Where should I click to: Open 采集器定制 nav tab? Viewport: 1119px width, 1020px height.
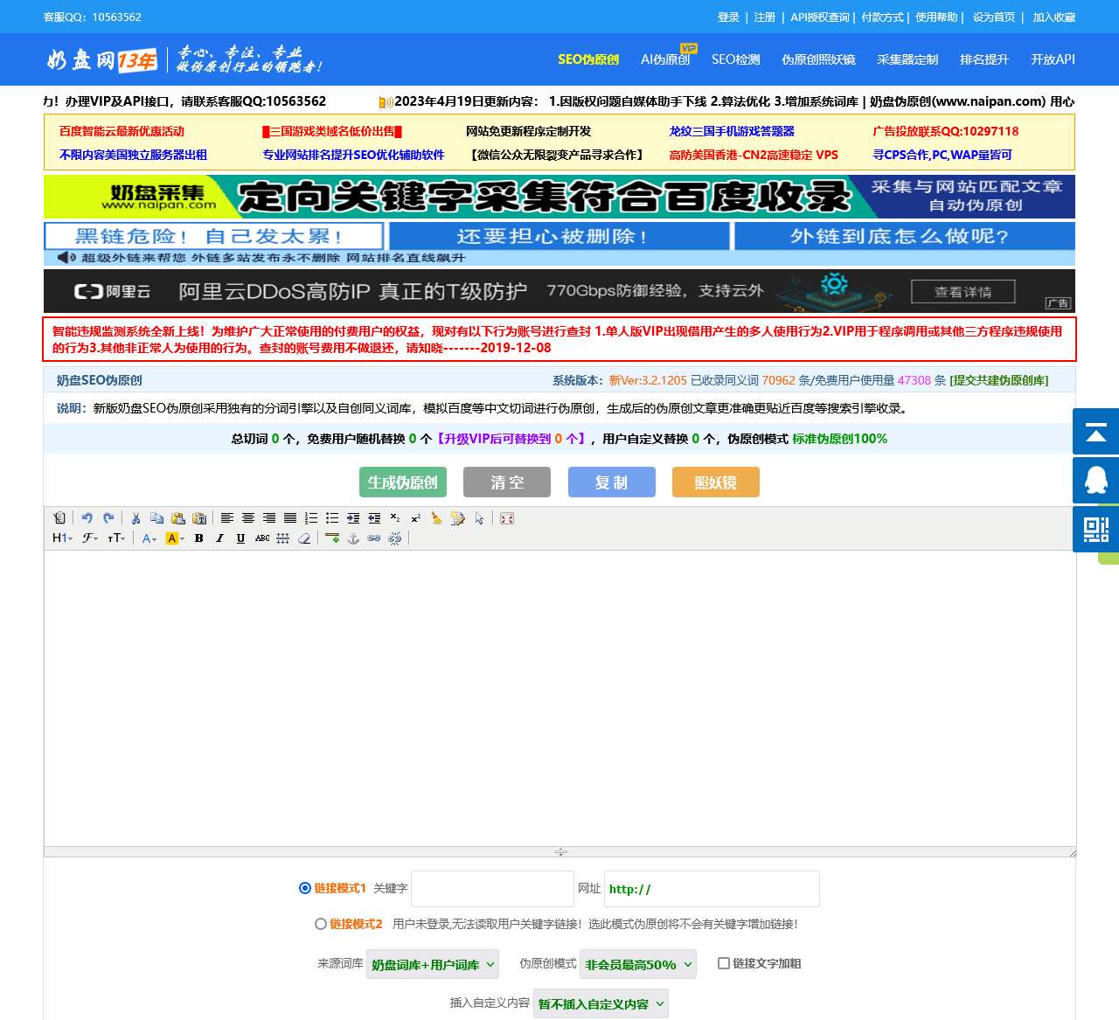pyautogui.click(x=907, y=59)
